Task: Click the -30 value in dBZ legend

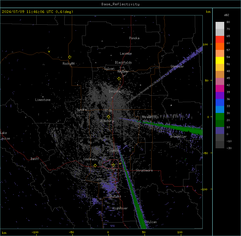Action: (229, 148)
